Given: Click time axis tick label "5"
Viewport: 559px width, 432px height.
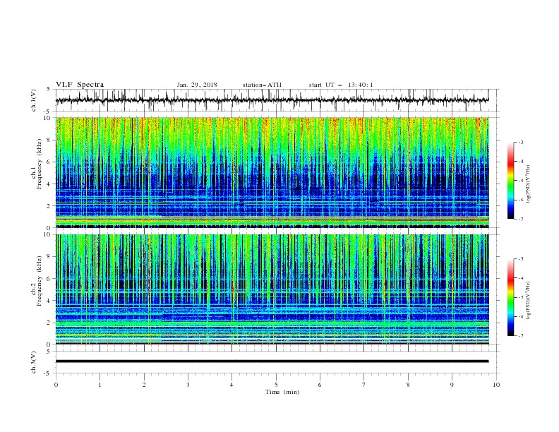Looking at the screenshot, I should pyautogui.click(x=276, y=385).
